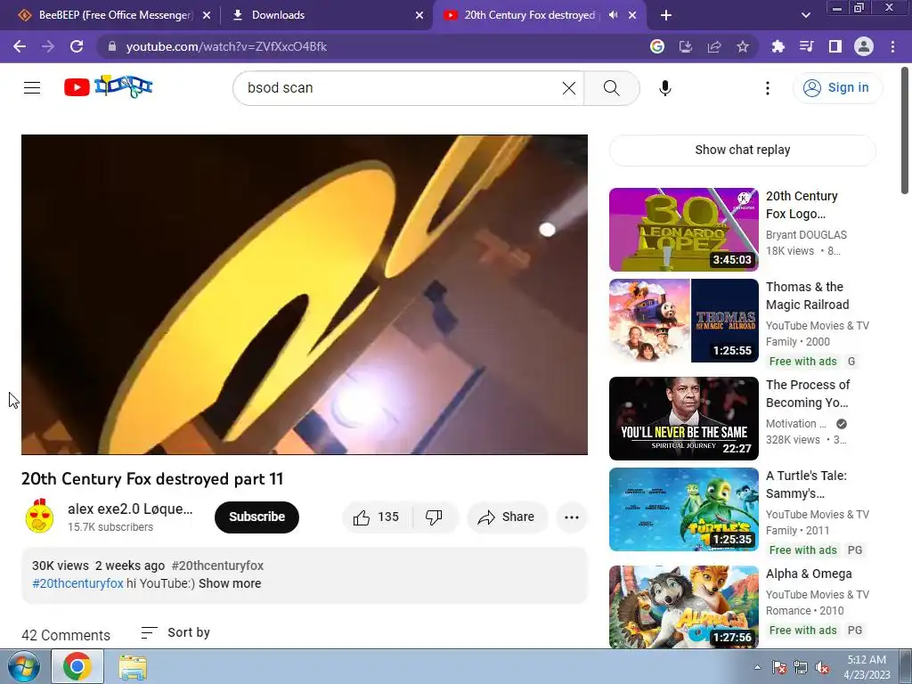Subscribe to the channel
Viewport: 912px width, 684px height.
click(256, 517)
